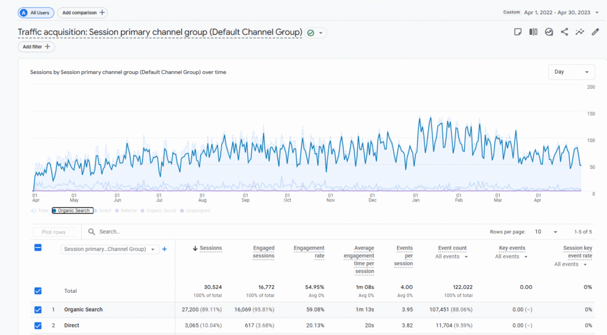Click total engagement rate 54.95%
The image size is (607, 335).
point(314,287)
